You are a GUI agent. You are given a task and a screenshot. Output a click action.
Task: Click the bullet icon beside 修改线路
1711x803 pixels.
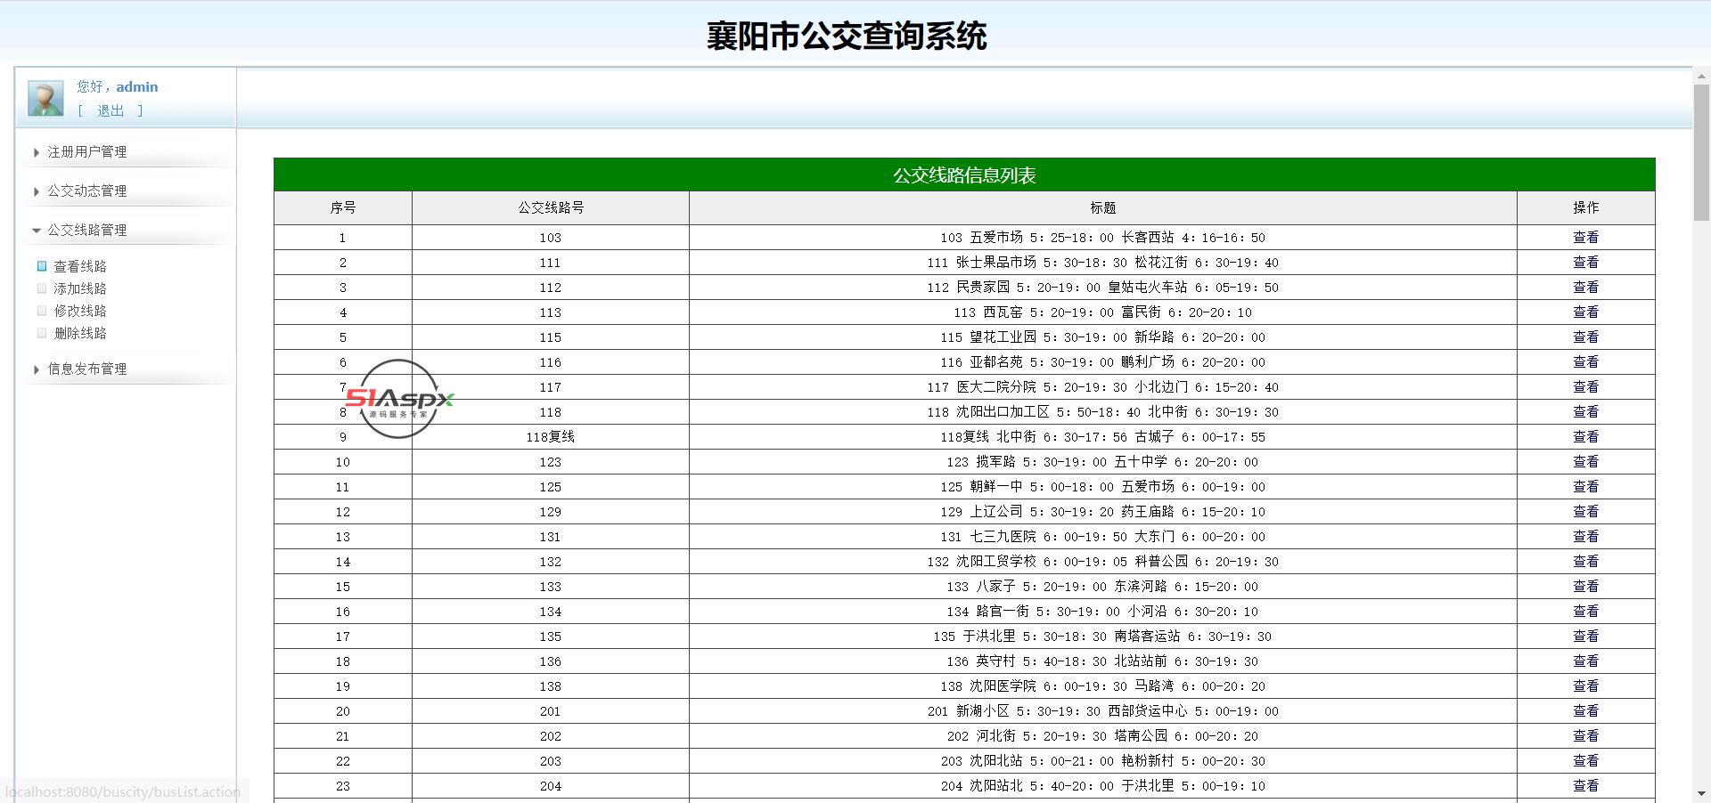[42, 311]
